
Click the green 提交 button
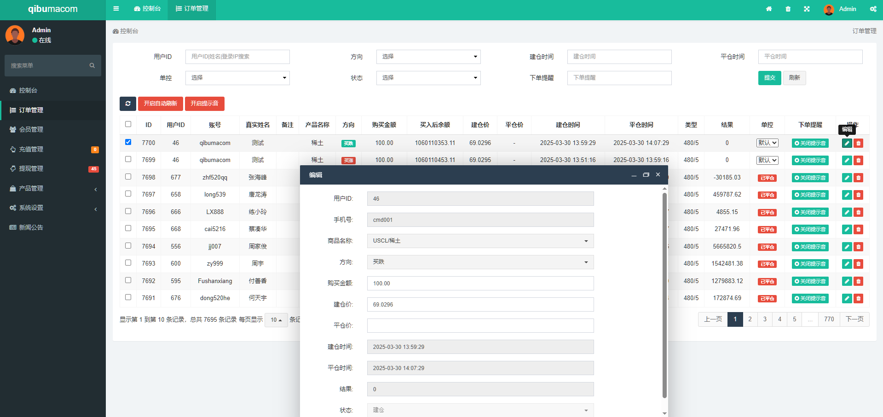pyautogui.click(x=769, y=78)
